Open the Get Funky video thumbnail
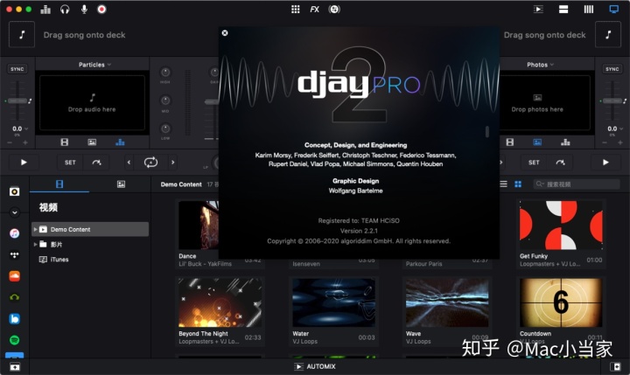This screenshot has width=630, height=375. click(561, 225)
